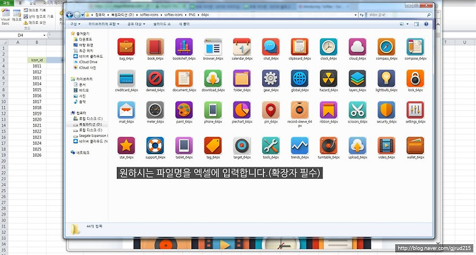Open the 매크로 button in Excel ribbon
This screenshot has height=255, width=476.
[x=17, y=15]
